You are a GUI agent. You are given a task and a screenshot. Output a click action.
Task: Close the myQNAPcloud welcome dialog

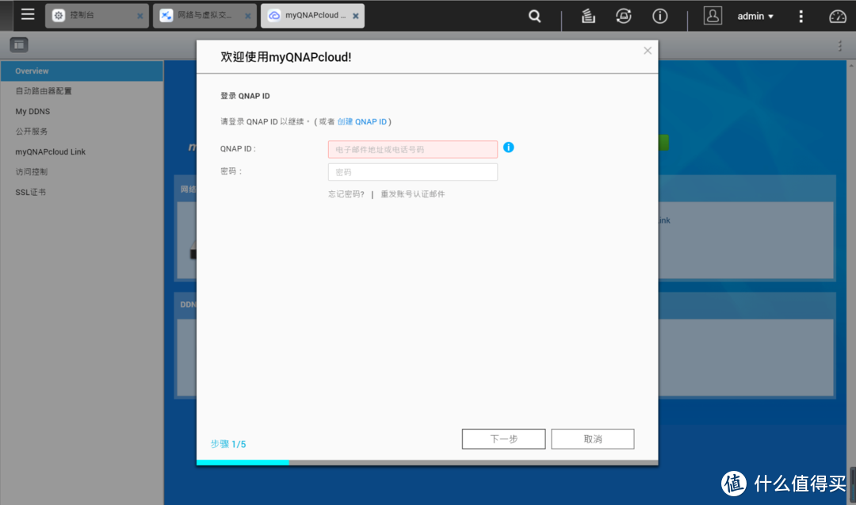coord(648,51)
